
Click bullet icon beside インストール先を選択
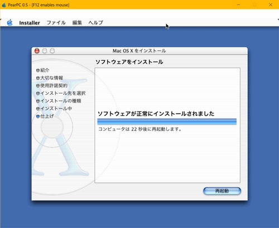pos(38,93)
